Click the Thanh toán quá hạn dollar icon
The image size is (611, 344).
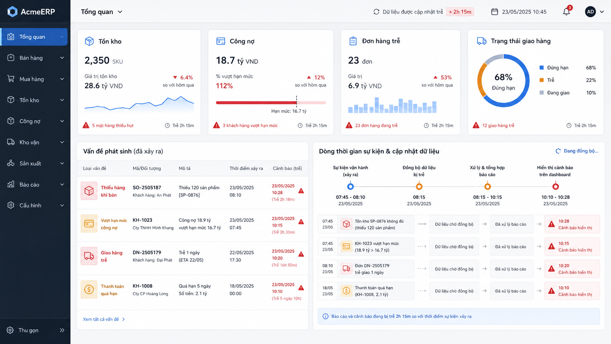coord(89,290)
